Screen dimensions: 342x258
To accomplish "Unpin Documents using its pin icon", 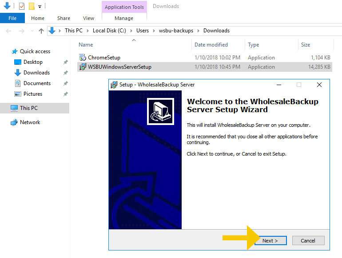I will click(x=65, y=83).
